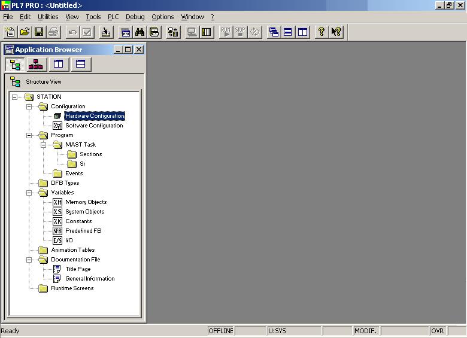This screenshot has height=338, width=467.
Task: Click the RUN toolbar button
Action: (x=226, y=32)
